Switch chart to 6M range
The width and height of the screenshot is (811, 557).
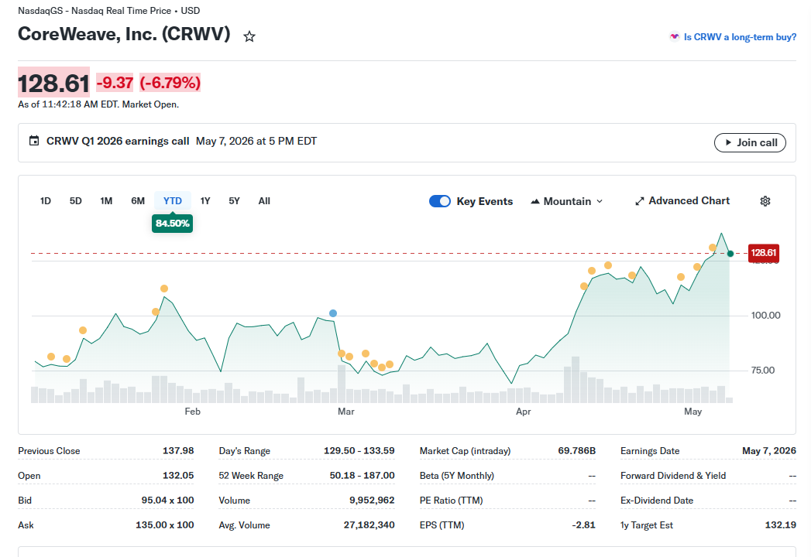pos(138,201)
